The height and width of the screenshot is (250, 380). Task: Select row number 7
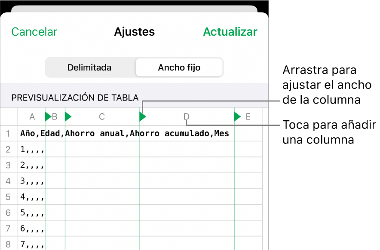tap(8, 229)
